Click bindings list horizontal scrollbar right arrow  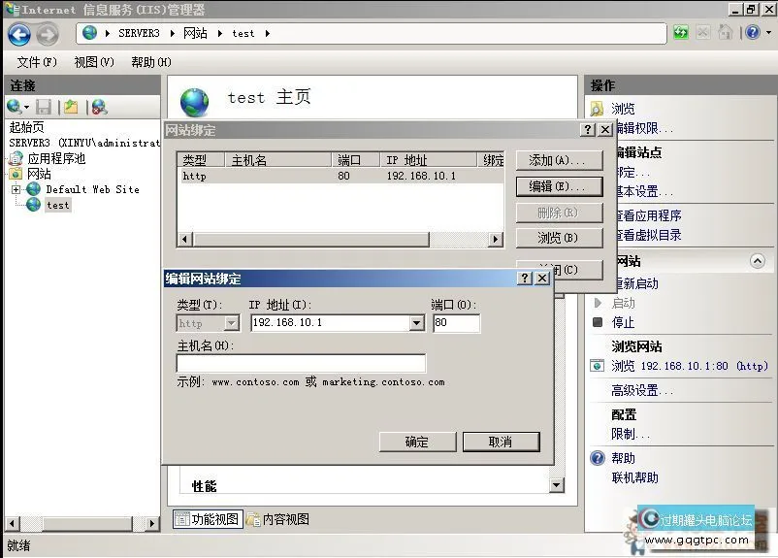pyautogui.click(x=495, y=240)
